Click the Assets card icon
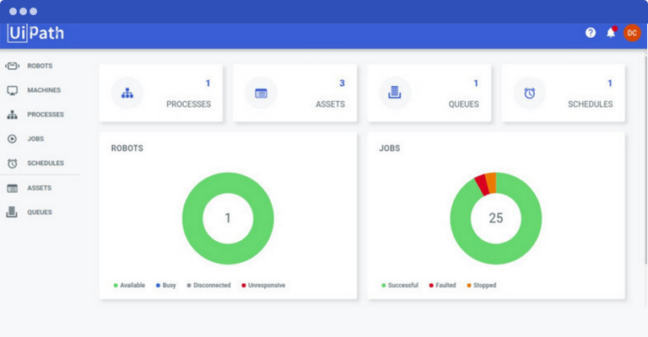Screen dimensions: 648x337 [x=262, y=94]
